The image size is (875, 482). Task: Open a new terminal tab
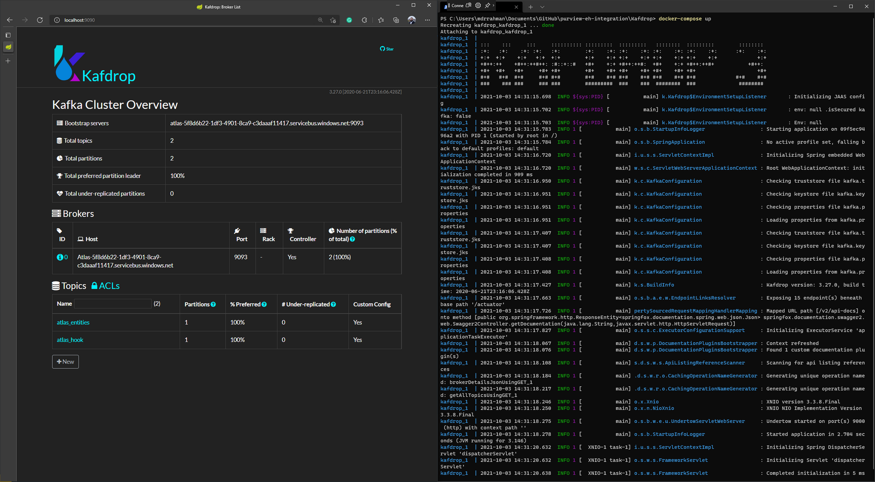click(530, 7)
